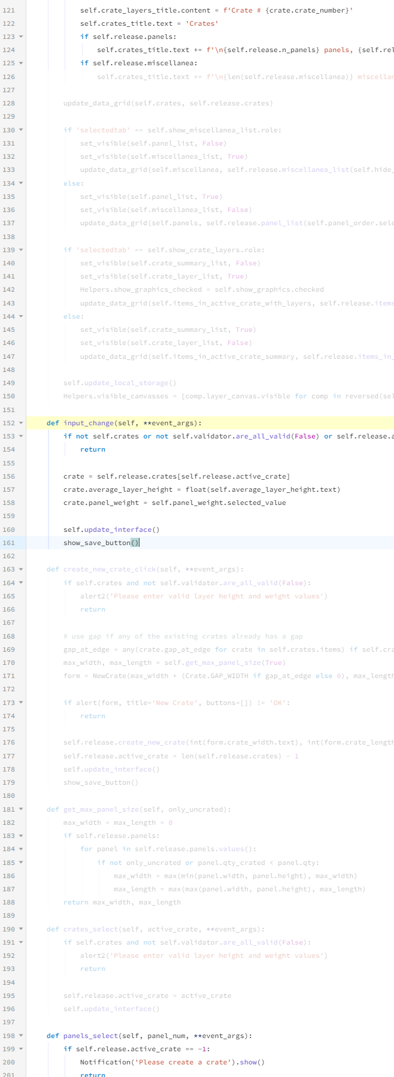Collapse the get_max_panel_size function fold arrow
394x1077 pixels.
click(22, 809)
